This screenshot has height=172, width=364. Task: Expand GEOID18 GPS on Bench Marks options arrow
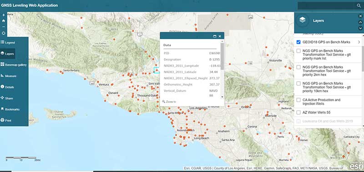(359, 42)
